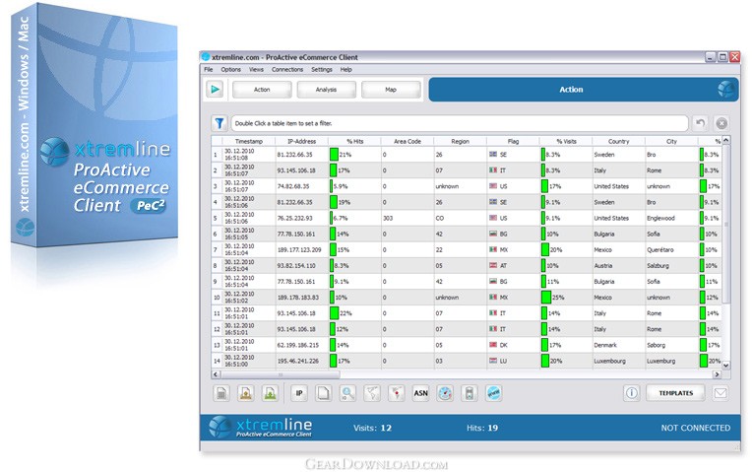752x472 pixels.
Task: Click the world map outline icon
Action: [372, 393]
